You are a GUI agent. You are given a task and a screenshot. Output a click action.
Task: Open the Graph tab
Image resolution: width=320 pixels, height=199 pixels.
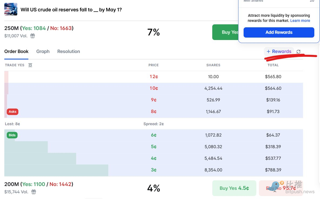click(x=43, y=51)
